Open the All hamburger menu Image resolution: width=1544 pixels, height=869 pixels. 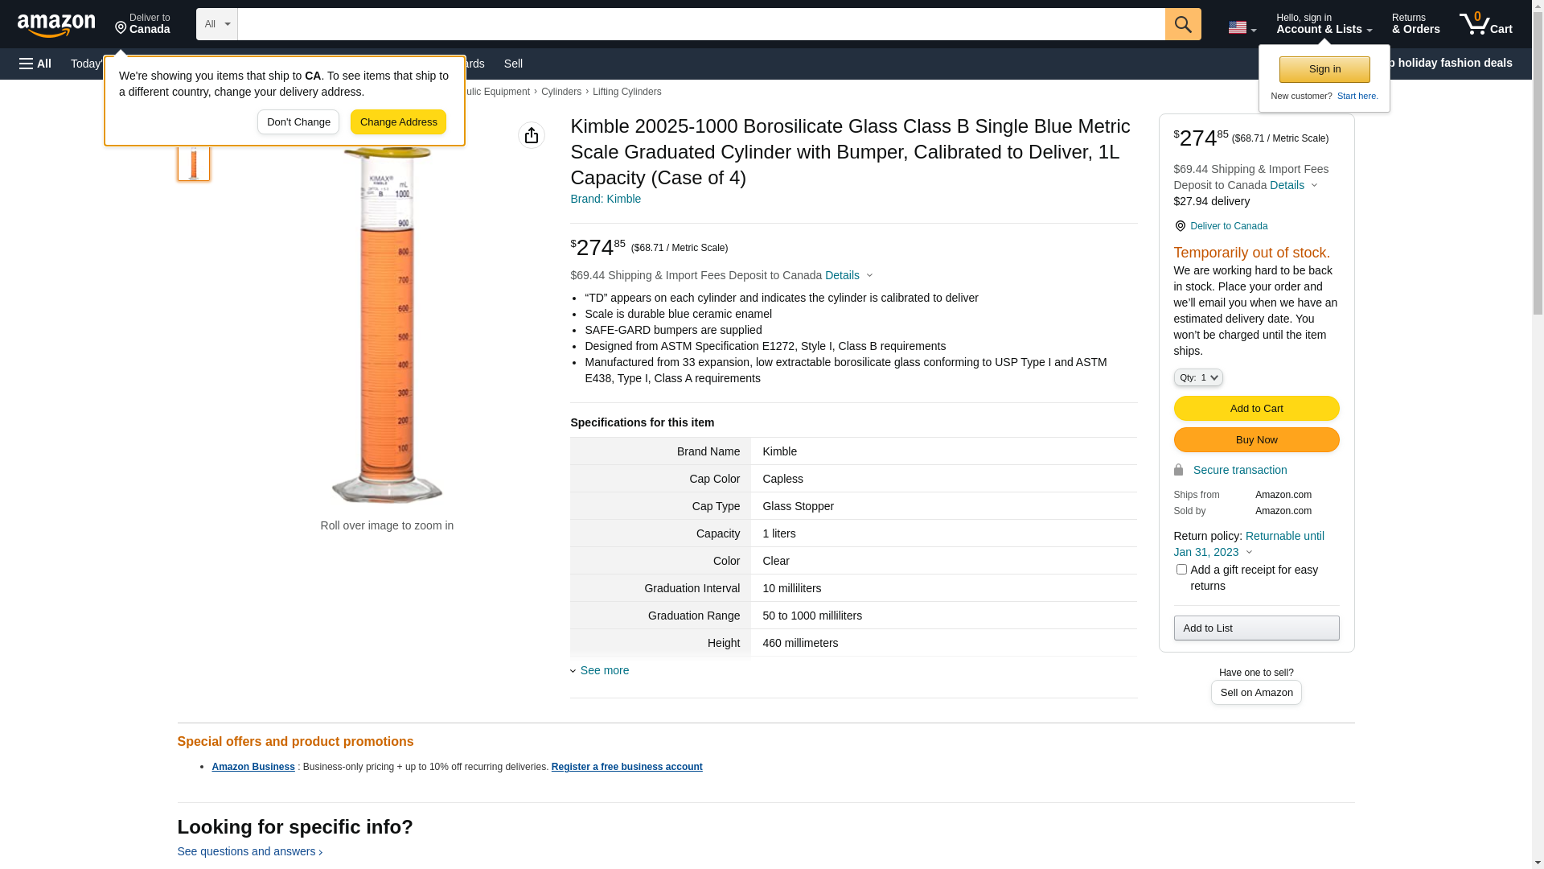(x=35, y=64)
